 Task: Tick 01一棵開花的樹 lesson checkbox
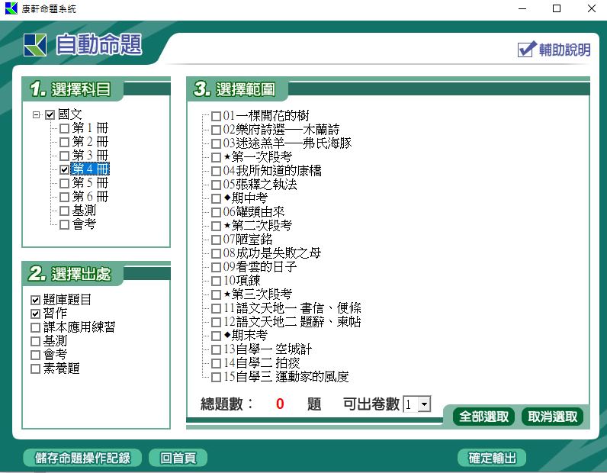(x=217, y=116)
